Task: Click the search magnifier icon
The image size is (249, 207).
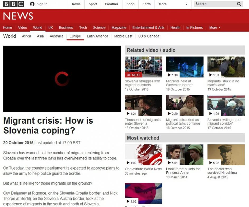Action: pos(239,4)
